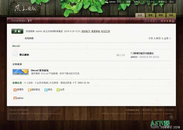Pick the orange theme swatch

[x=167, y=21]
